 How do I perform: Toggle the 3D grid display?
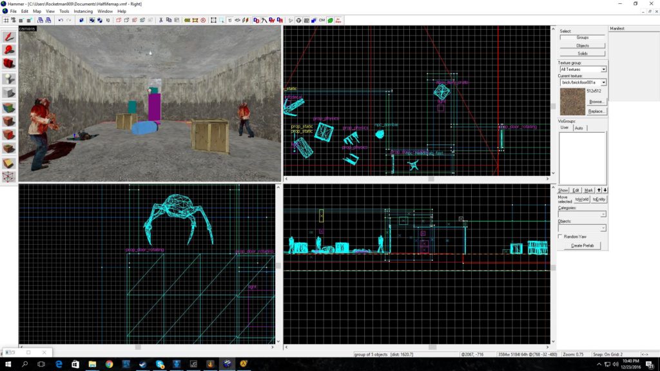pyautogui.click(x=13, y=20)
